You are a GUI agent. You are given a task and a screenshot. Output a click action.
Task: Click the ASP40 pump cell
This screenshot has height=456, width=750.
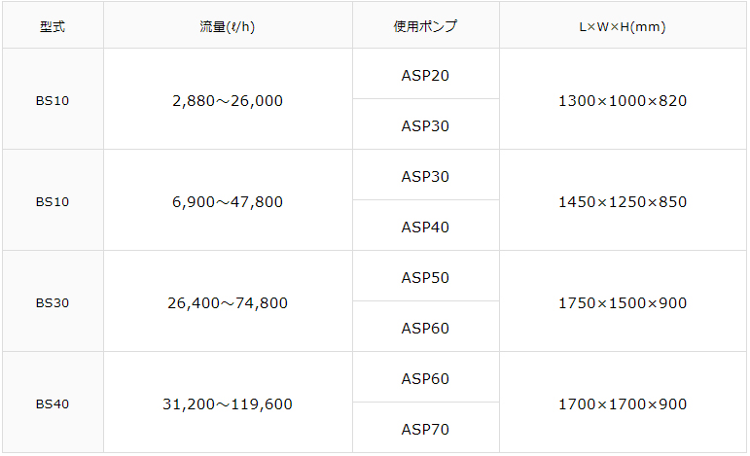click(x=425, y=228)
